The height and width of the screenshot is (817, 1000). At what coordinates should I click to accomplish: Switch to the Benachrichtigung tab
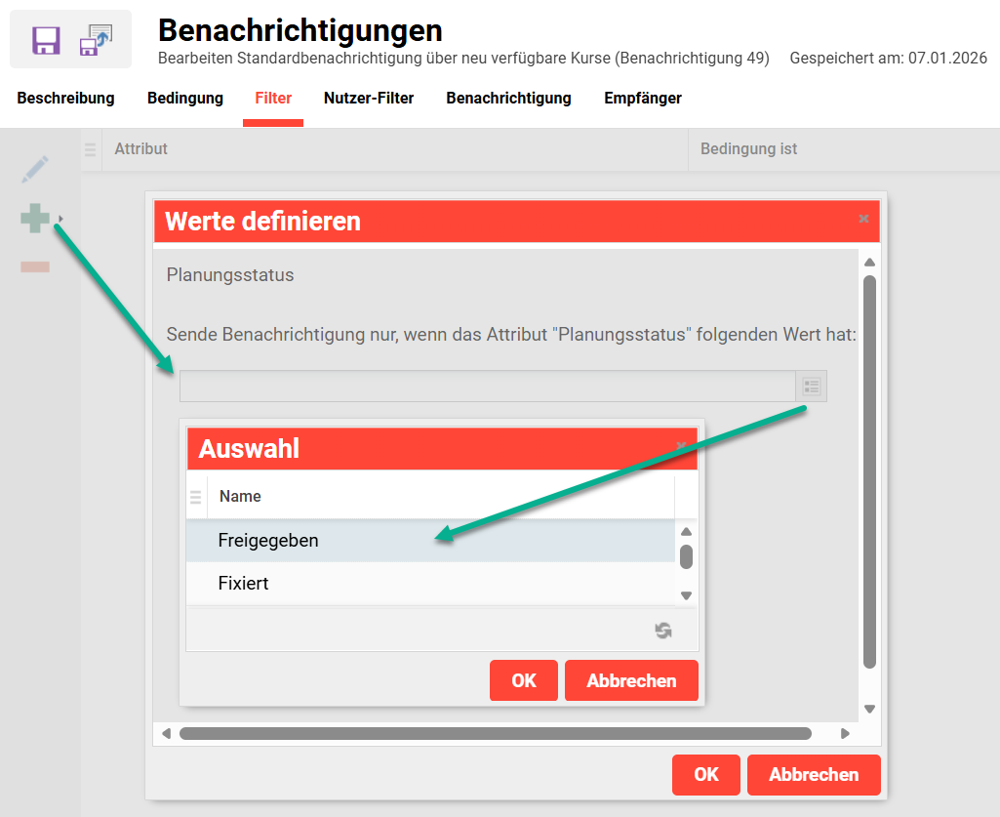[x=508, y=98]
